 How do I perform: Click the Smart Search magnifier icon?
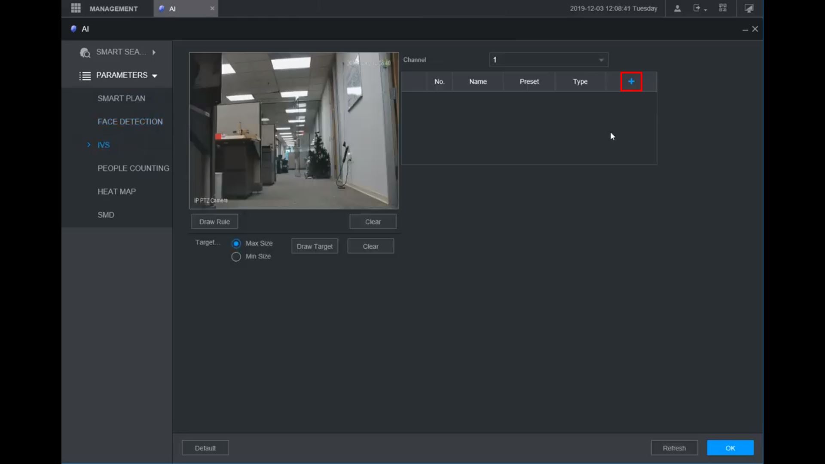[85, 52]
